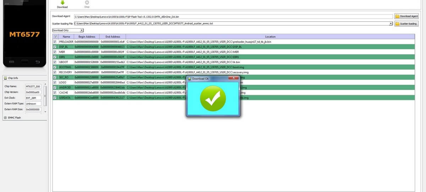Open the Download Agent file browser button
426x192 pixels.
click(406, 16)
